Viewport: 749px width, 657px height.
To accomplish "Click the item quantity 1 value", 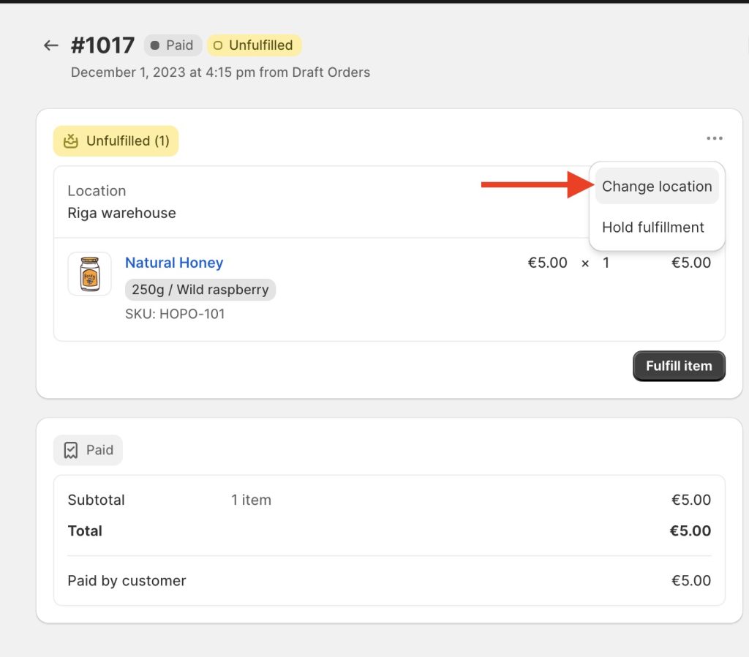I will coord(606,263).
